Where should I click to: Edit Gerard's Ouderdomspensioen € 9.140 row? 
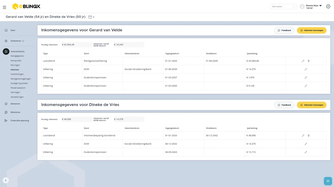[306, 86]
